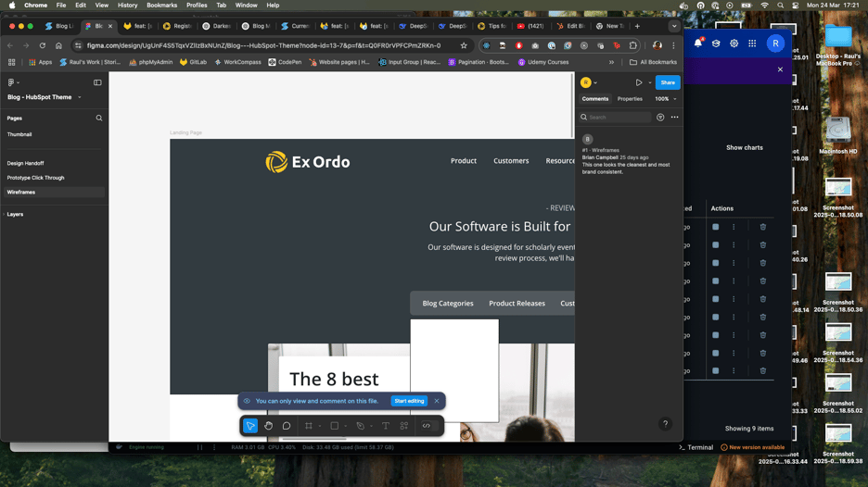Screen dimensions: 868x487
Task: Reload the page in Chrome
Action: coord(42,45)
